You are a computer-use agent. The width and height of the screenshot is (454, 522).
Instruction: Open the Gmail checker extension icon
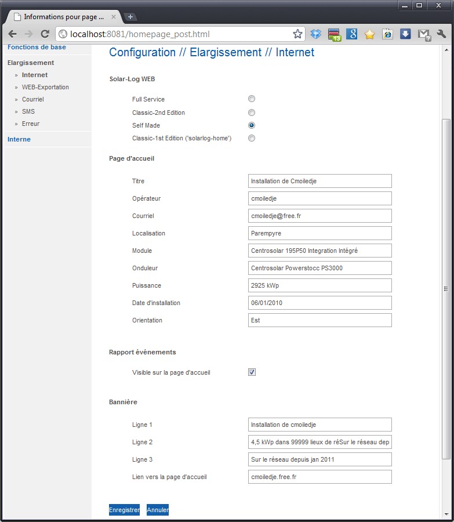click(424, 35)
